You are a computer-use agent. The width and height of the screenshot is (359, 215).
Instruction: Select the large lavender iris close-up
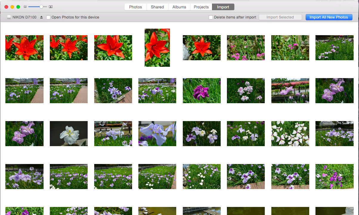(x=157, y=134)
